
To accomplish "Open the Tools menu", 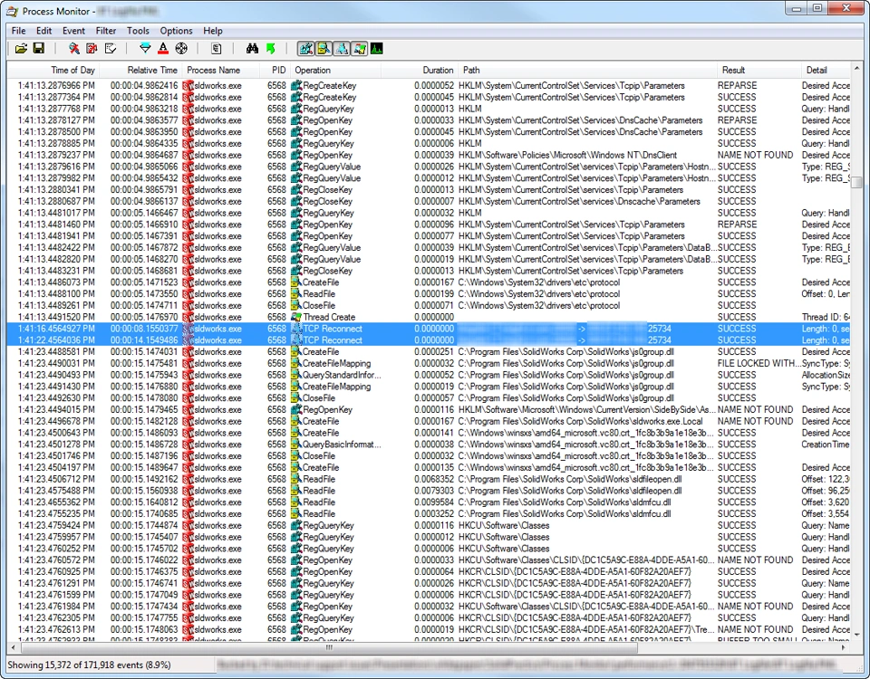I will pos(138,31).
